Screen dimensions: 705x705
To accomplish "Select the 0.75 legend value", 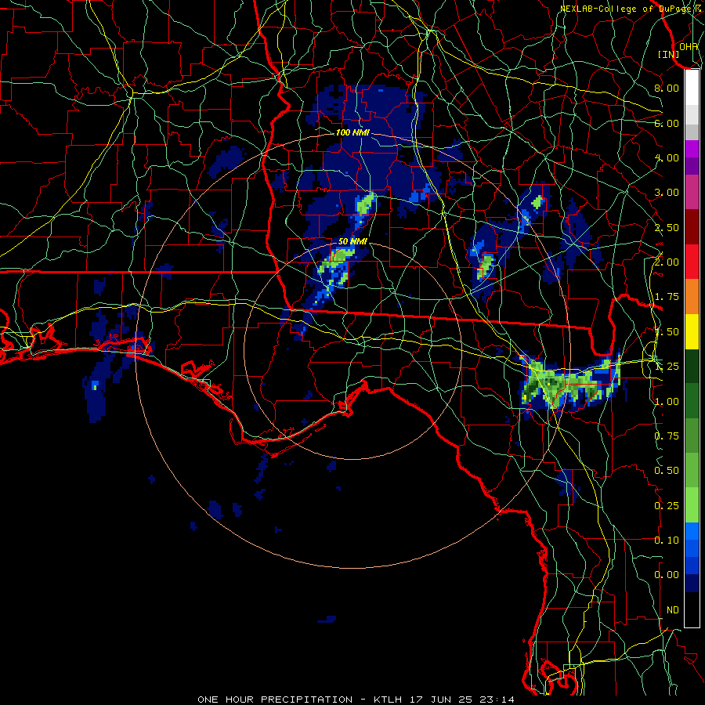I will tap(667, 436).
